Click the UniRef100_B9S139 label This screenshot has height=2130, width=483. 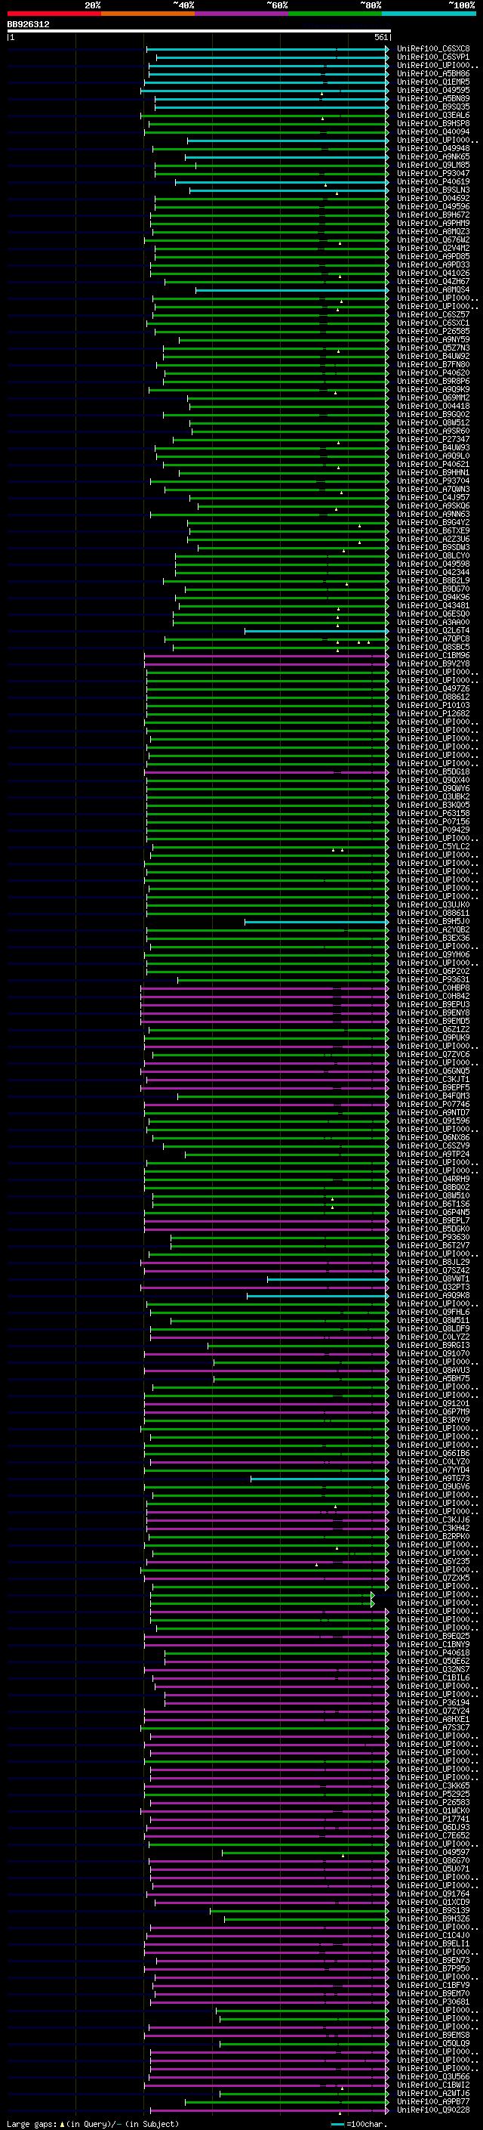tap(433, 1910)
